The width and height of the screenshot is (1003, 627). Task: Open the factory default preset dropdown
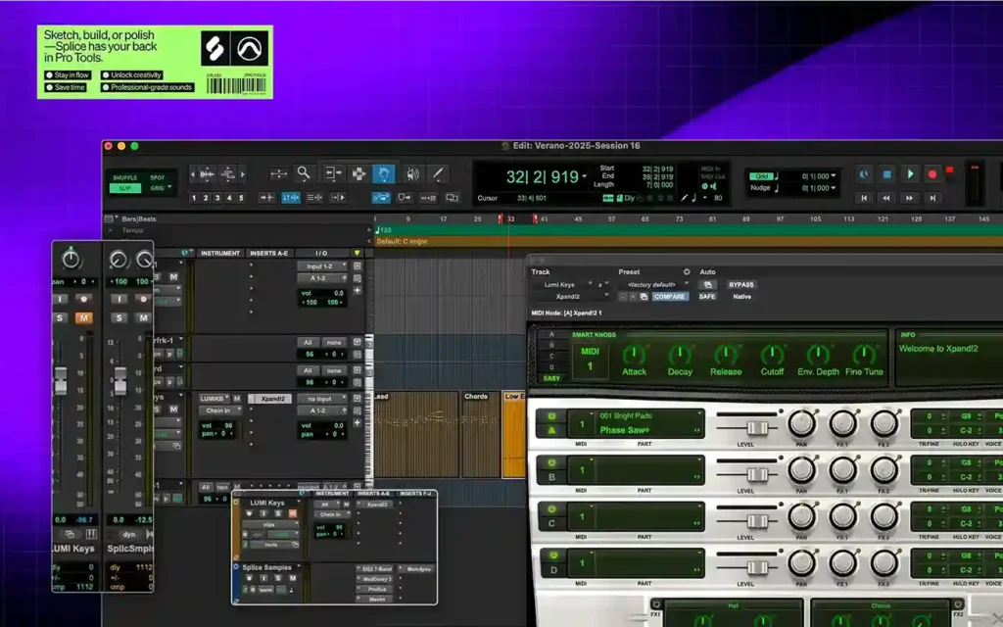(x=652, y=284)
